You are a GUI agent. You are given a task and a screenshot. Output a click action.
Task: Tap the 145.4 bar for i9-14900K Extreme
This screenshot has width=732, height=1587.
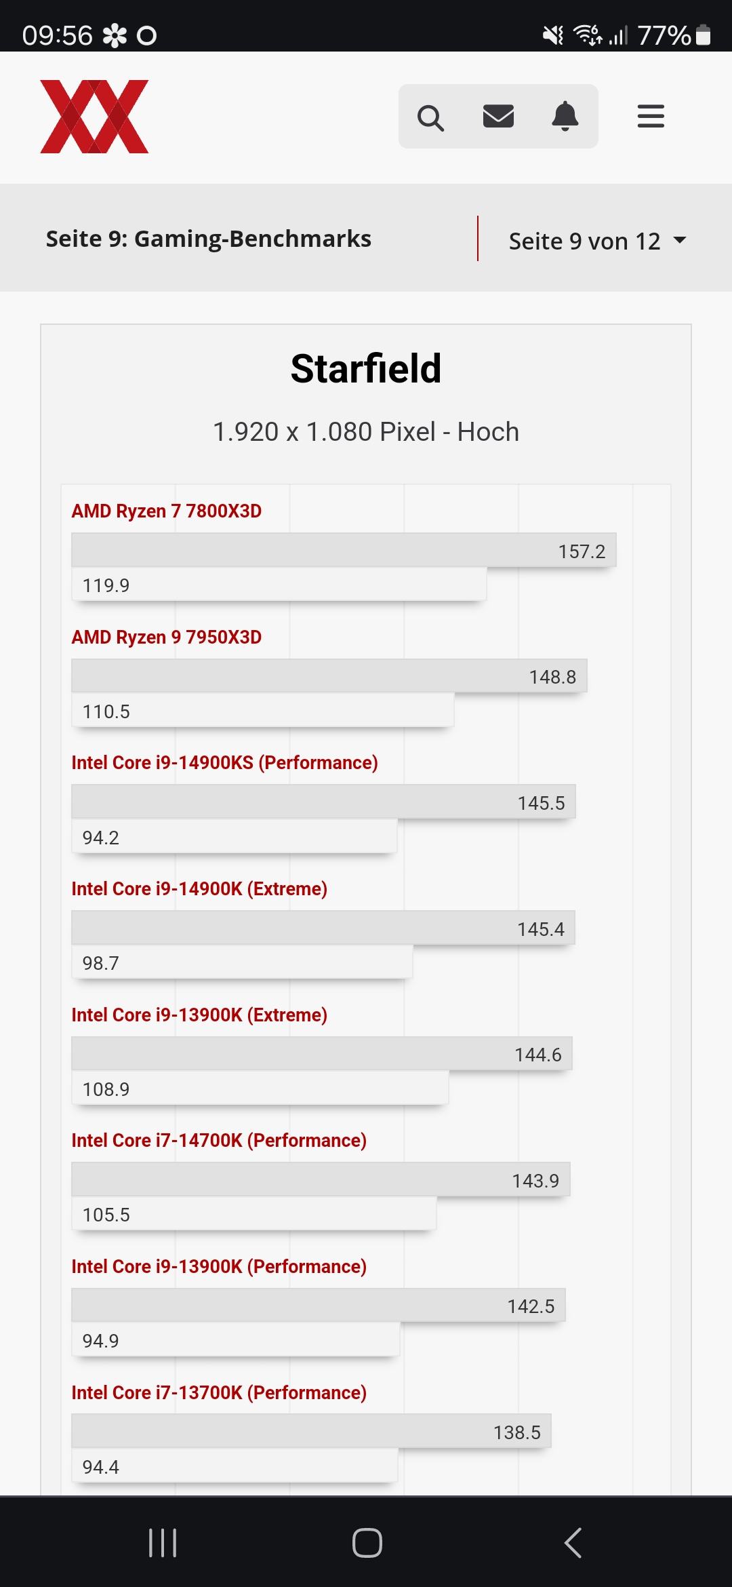tap(323, 928)
